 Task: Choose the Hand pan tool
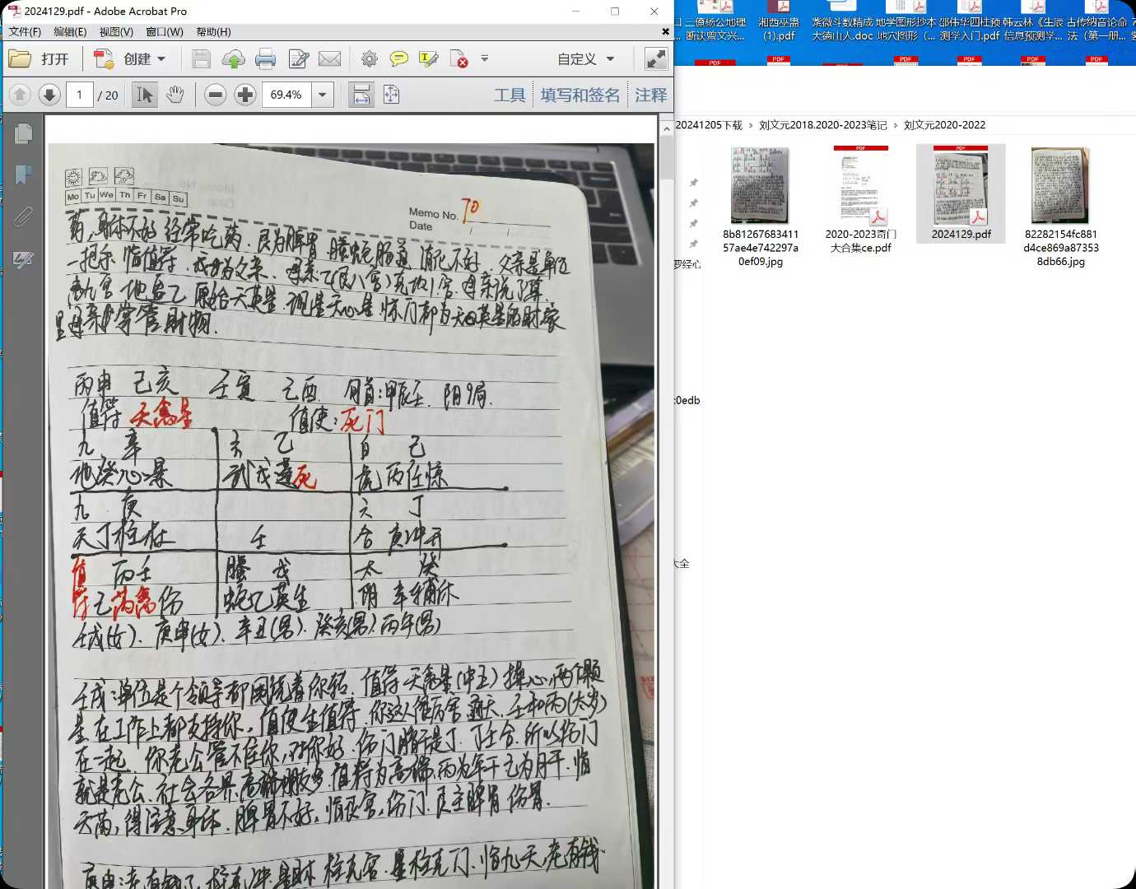coord(175,95)
